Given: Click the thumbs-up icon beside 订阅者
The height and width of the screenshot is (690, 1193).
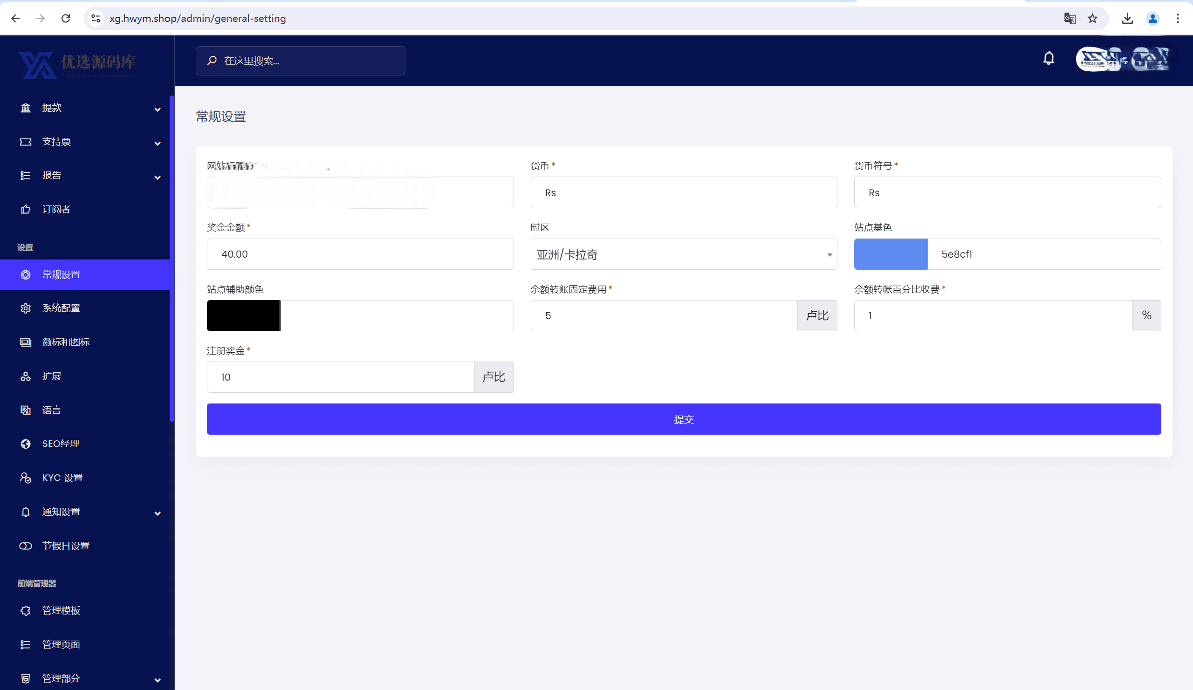Looking at the screenshot, I should pyautogui.click(x=26, y=209).
